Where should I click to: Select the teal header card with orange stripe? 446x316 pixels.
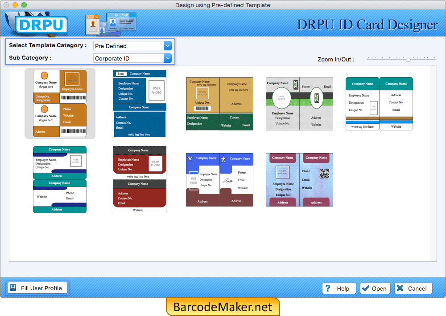pyautogui.click(x=379, y=104)
